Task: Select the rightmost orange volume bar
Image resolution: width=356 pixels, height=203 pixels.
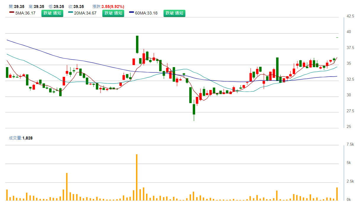Action: pyautogui.click(x=337, y=194)
